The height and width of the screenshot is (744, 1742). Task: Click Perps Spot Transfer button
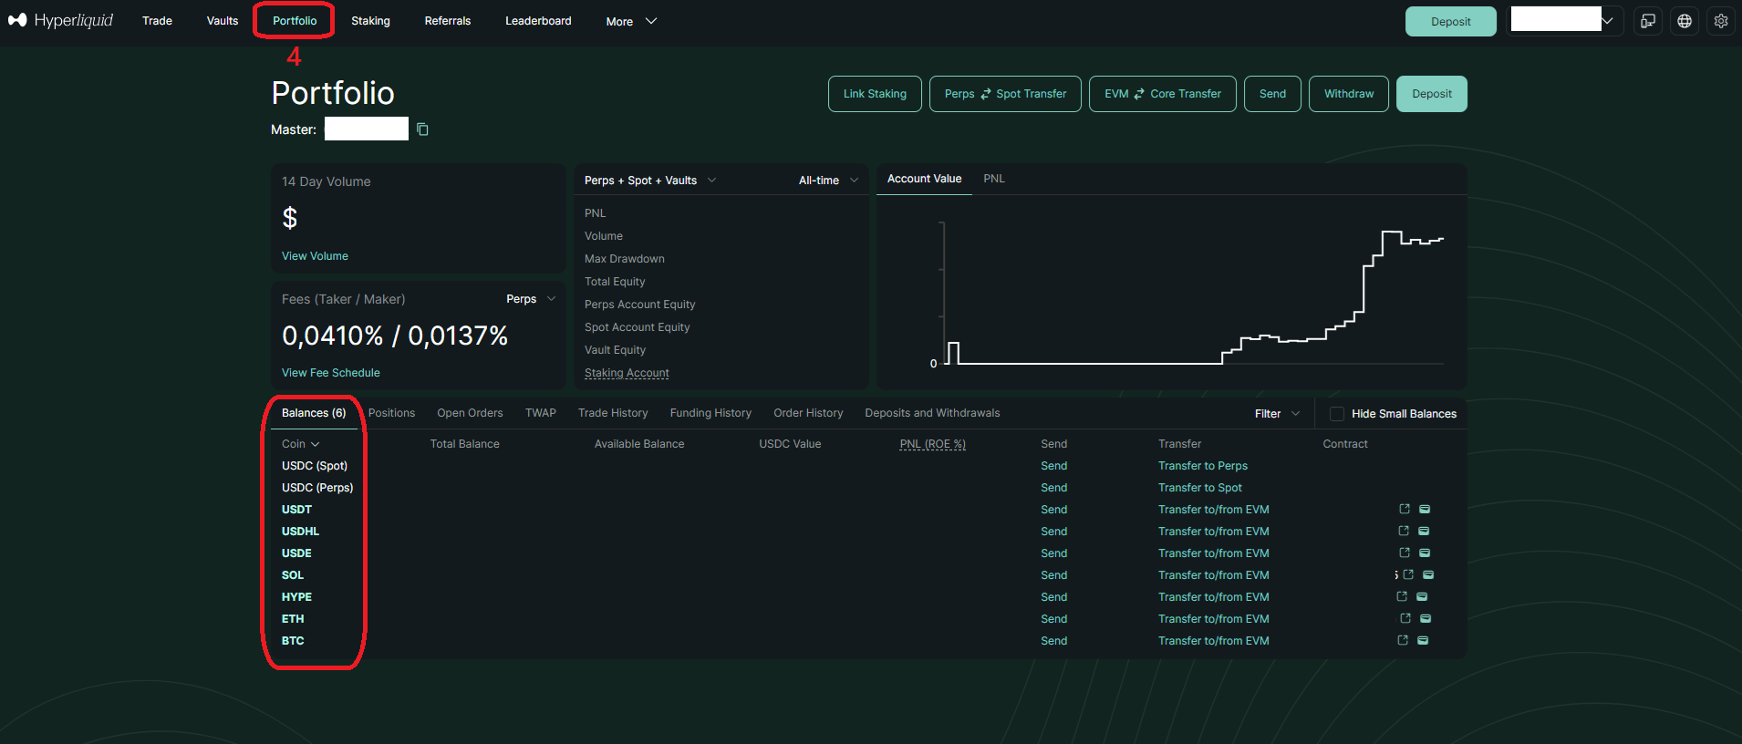click(x=1005, y=94)
